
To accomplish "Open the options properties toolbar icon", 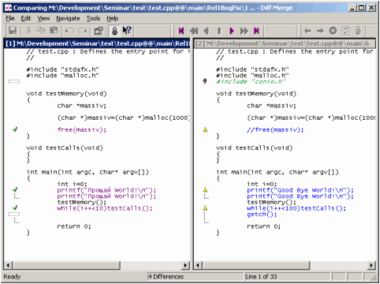I will pos(99,31).
